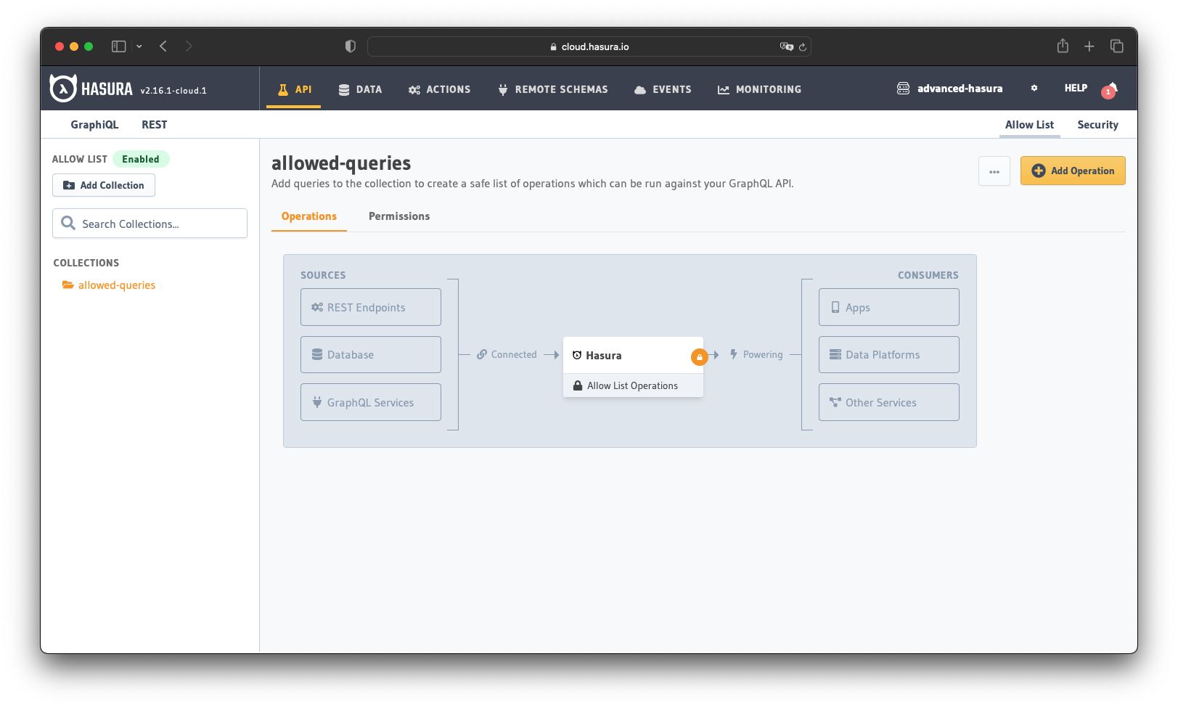Click the REST Endpoints source box
The height and width of the screenshot is (707, 1178).
371,307
